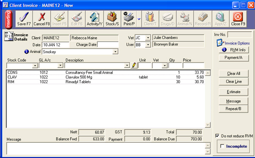Viewport: 255px width, 158px height.
Task: Click the Client/T toolbar icon
Action: click(x=150, y=19)
